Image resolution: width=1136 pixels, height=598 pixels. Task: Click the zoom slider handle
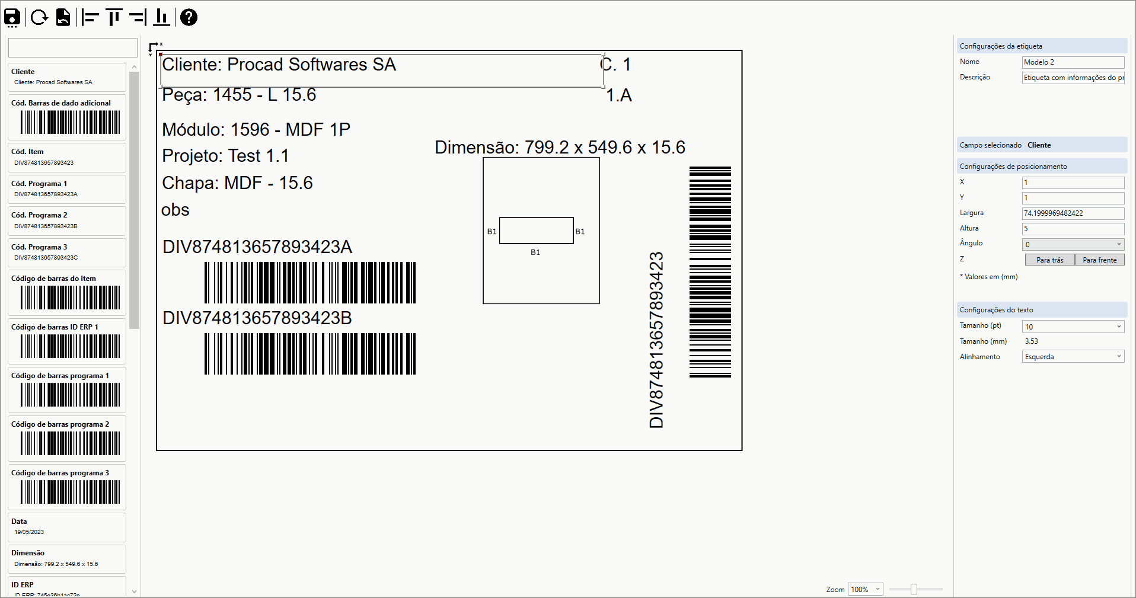click(x=914, y=589)
